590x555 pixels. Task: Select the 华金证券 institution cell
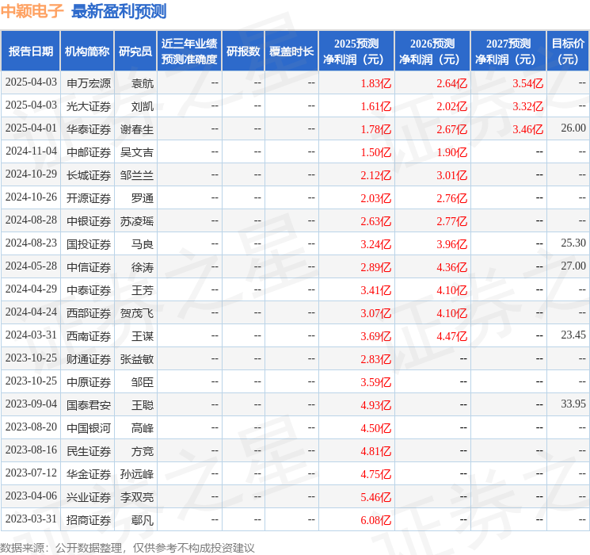coord(89,474)
